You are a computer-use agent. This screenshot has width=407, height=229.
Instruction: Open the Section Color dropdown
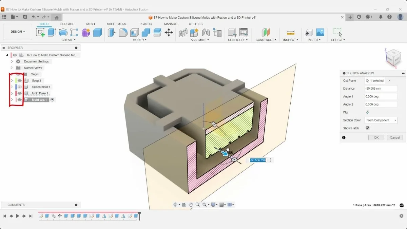pos(381,120)
